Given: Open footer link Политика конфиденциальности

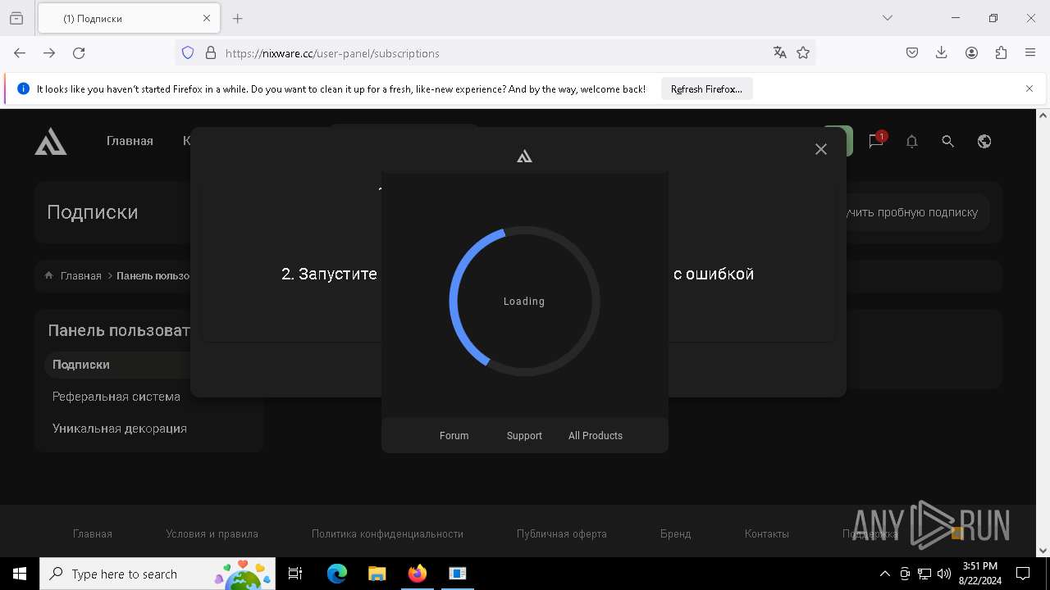Looking at the screenshot, I should tap(387, 533).
